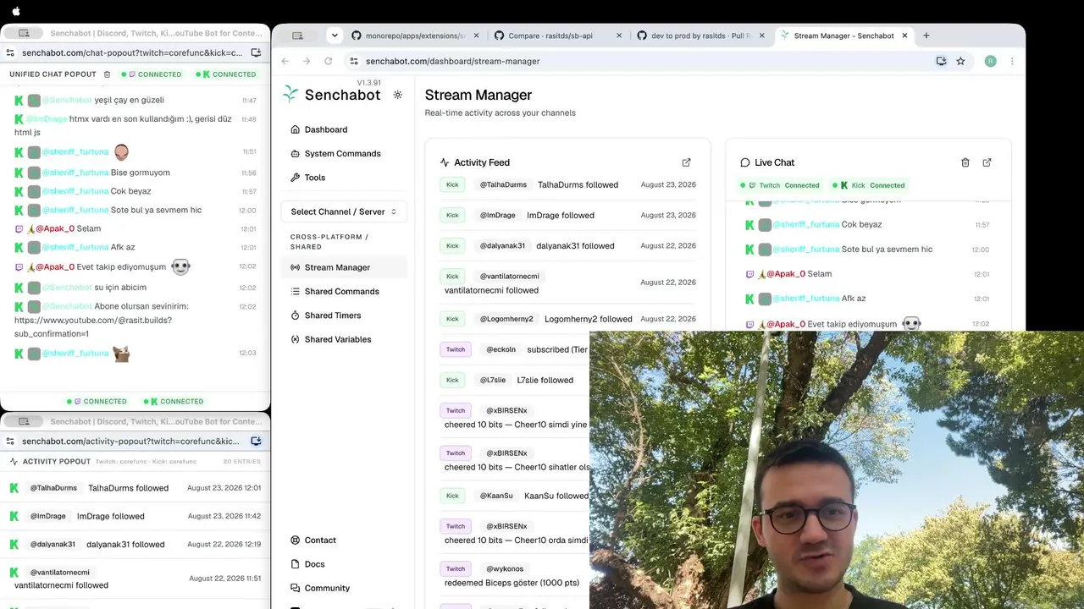This screenshot has width=1084, height=609.
Task: Click the install icon in the activity-popout address bar
Action: (256, 441)
